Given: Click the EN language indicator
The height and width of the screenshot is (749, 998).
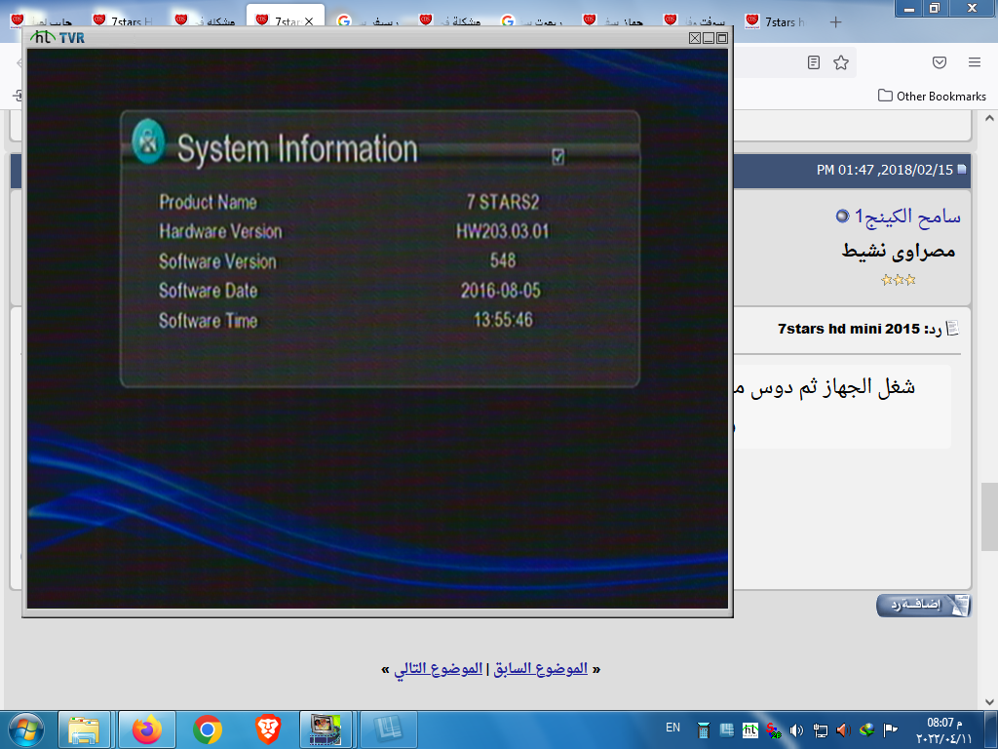Looking at the screenshot, I should pyautogui.click(x=672, y=728).
